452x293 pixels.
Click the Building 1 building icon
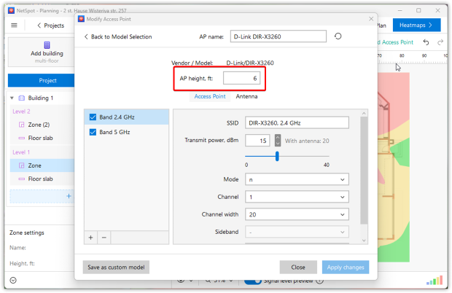(x=21, y=98)
